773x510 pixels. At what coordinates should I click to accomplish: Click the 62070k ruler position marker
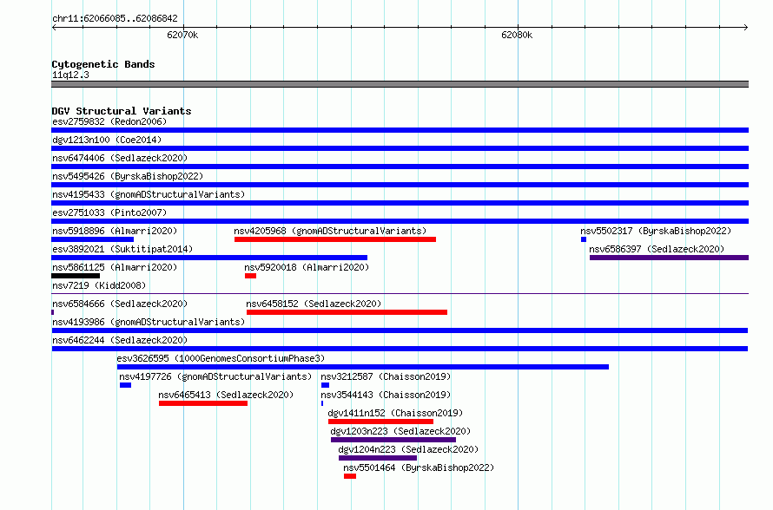click(x=182, y=35)
